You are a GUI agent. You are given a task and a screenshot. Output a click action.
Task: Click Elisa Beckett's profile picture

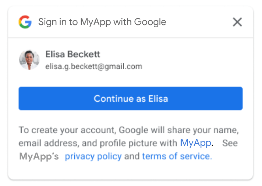(x=29, y=60)
